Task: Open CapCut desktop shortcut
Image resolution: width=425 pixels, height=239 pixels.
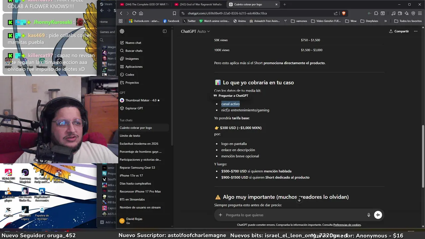Action: tap(8, 212)
